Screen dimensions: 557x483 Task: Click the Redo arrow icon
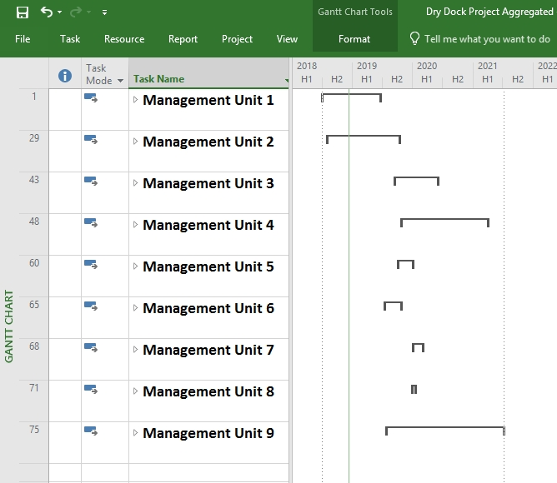(x=78, y=12)
